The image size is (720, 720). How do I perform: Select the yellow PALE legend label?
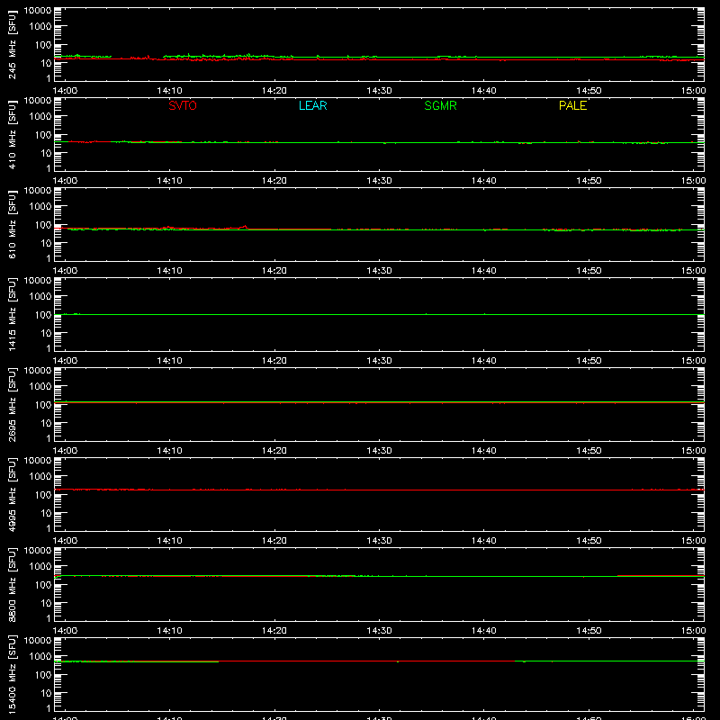coord(572,105)
